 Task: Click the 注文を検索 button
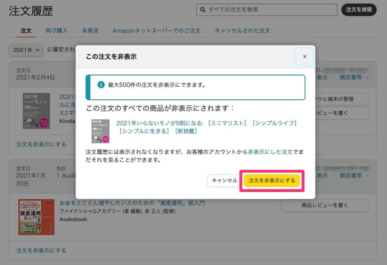(x=359, y=9)
